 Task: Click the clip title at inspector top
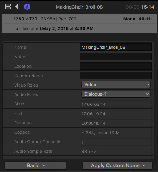79,7
